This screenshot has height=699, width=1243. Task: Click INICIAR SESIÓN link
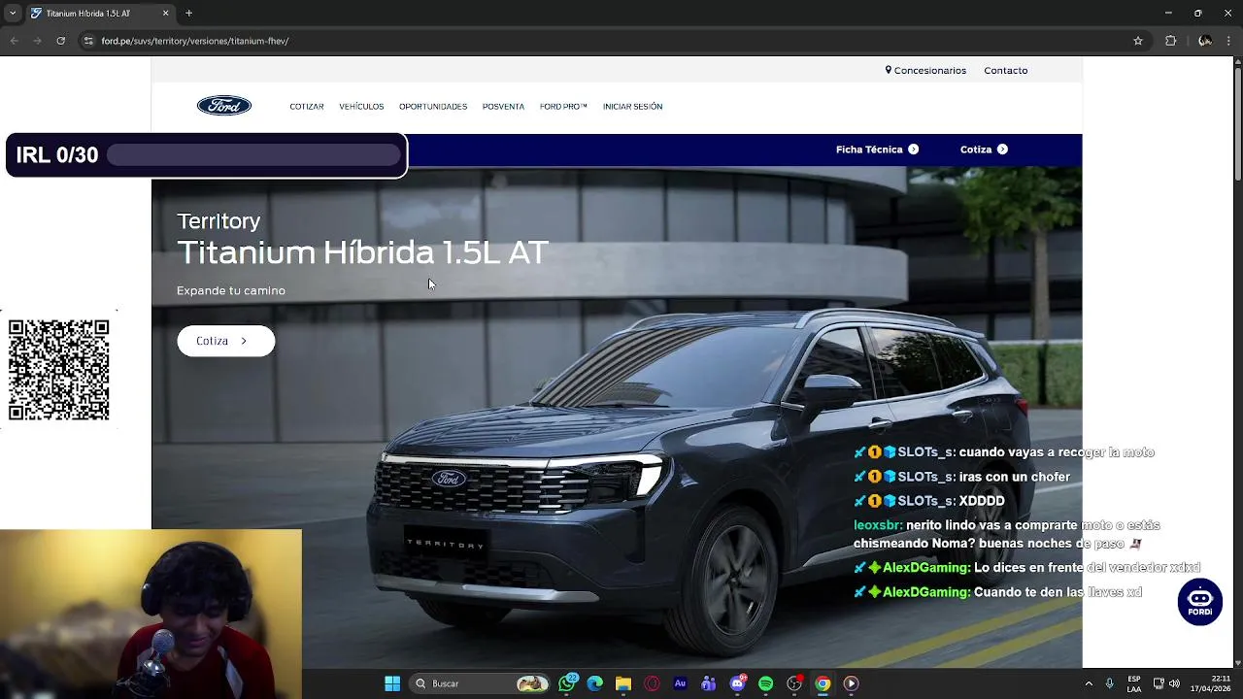point(632,107)
